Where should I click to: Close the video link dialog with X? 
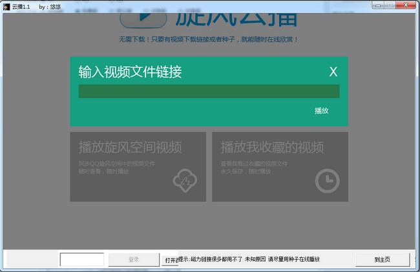pos(333,72)
